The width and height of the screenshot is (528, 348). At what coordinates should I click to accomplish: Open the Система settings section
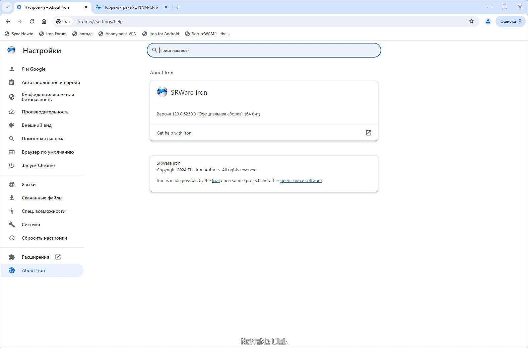click(42, 225)
